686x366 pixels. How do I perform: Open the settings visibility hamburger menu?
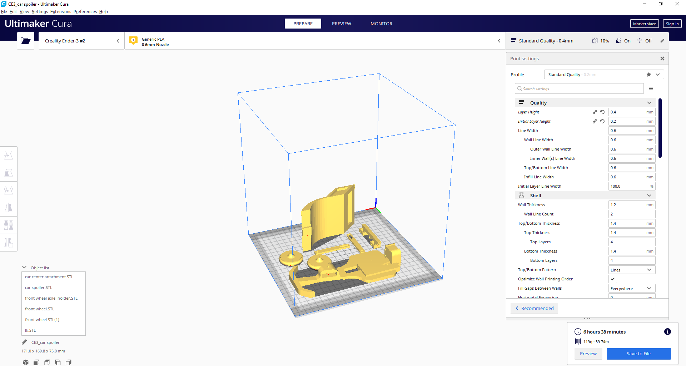(x=651, y=88)
